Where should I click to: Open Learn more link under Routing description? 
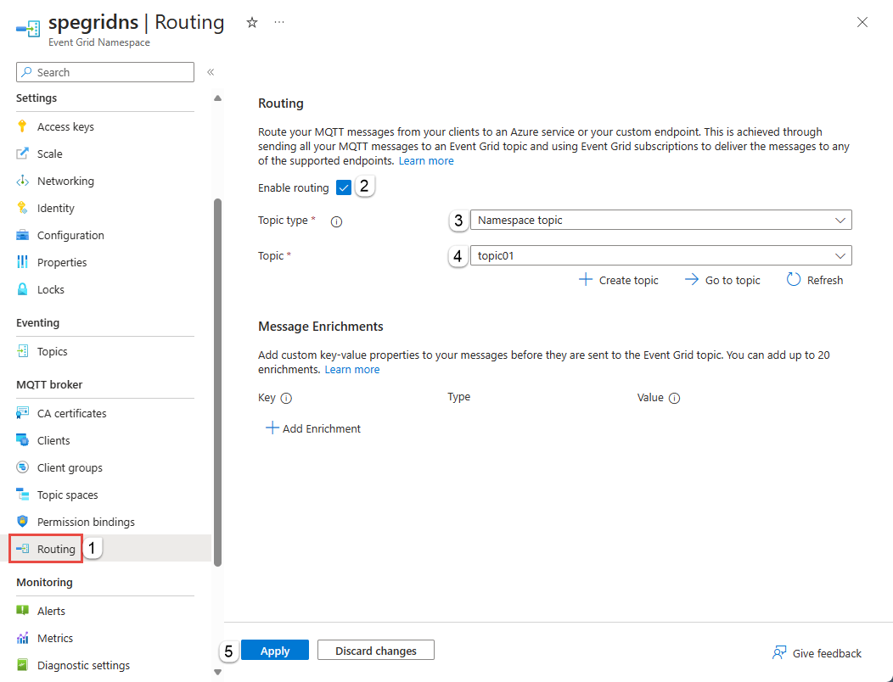426,161
